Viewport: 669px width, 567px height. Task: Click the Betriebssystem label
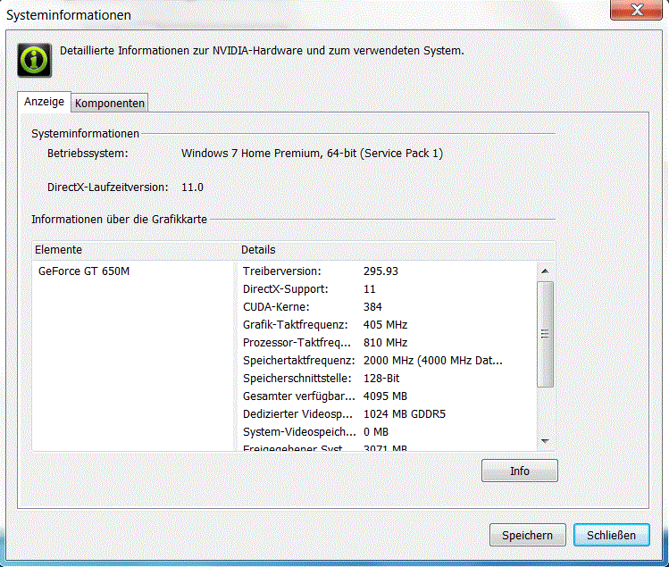click(x=88, y=154)
